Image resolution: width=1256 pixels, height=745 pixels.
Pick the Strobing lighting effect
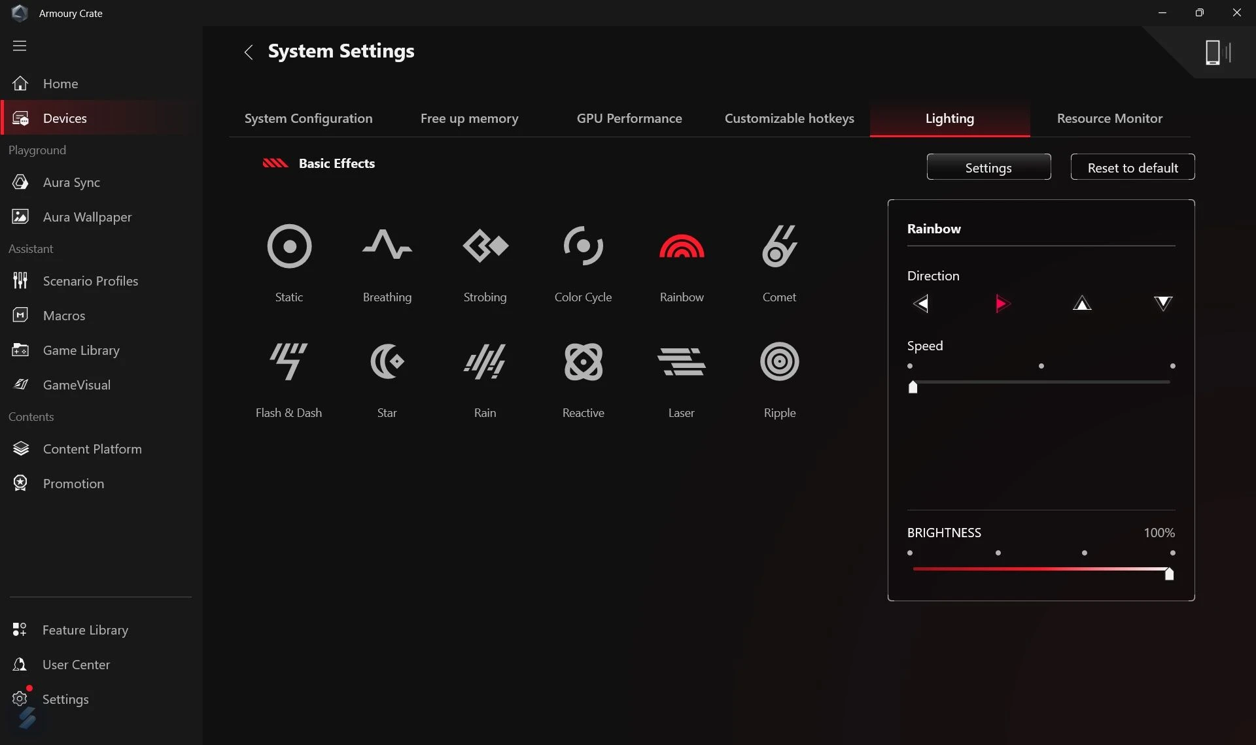click(x=485, y=246)
